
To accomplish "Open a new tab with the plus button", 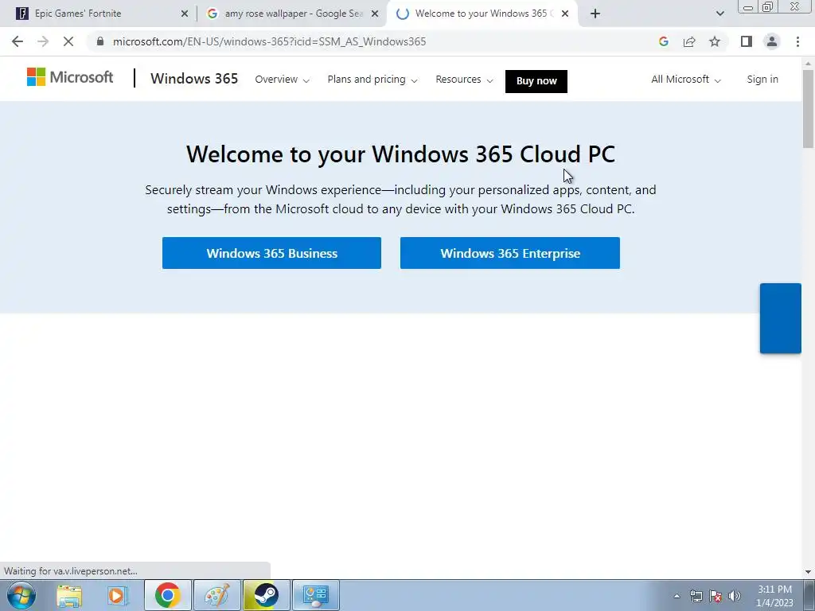I will tap(595, 14).
